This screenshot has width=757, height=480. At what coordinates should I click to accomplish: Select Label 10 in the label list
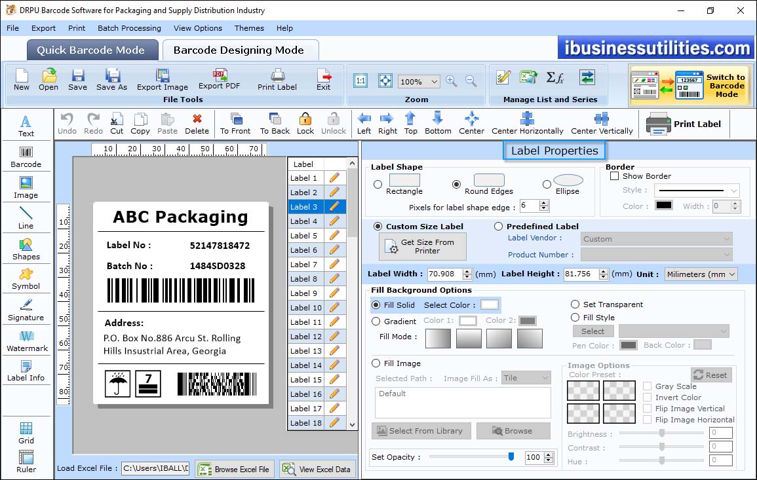[317, 307]
